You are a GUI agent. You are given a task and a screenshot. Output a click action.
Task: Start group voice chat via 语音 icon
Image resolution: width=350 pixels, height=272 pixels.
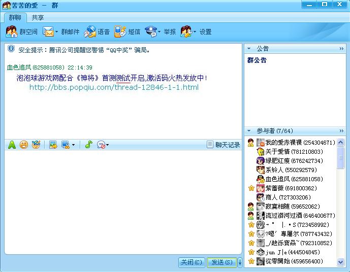pyautogui.click(x=90, y=31)
